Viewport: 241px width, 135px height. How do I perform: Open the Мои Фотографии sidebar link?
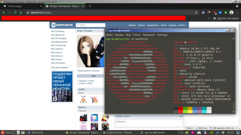click(x=59, y=38)
